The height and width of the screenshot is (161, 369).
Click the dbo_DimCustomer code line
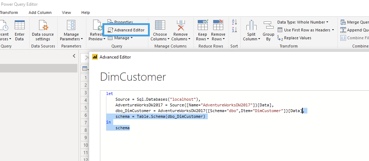point(210,111)
